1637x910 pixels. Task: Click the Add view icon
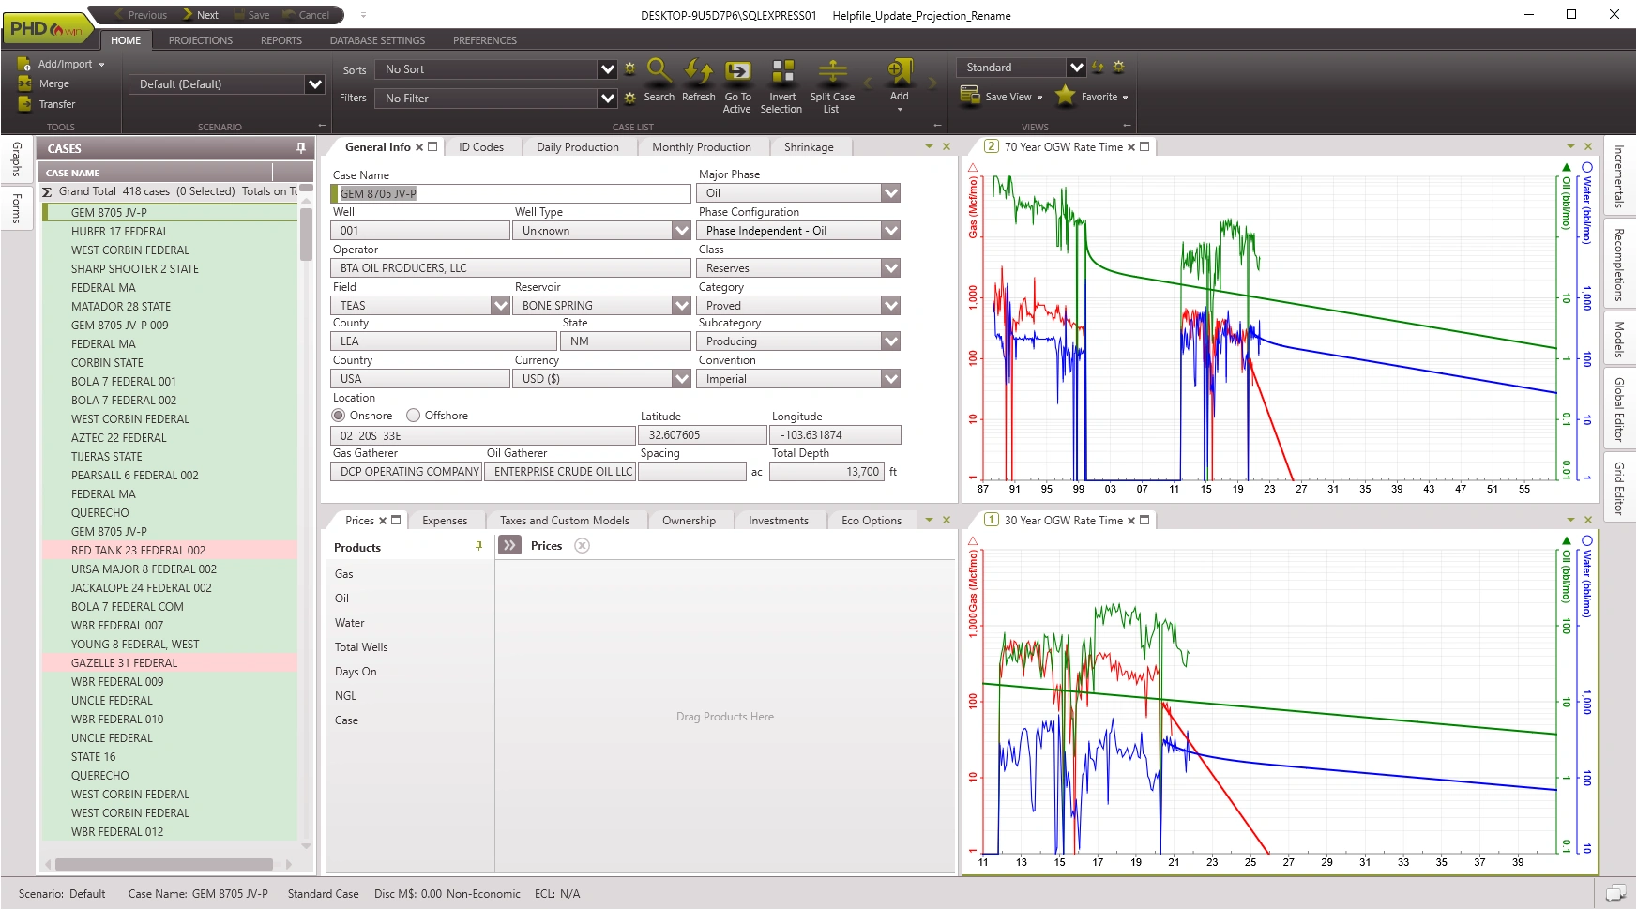(899, 73)
